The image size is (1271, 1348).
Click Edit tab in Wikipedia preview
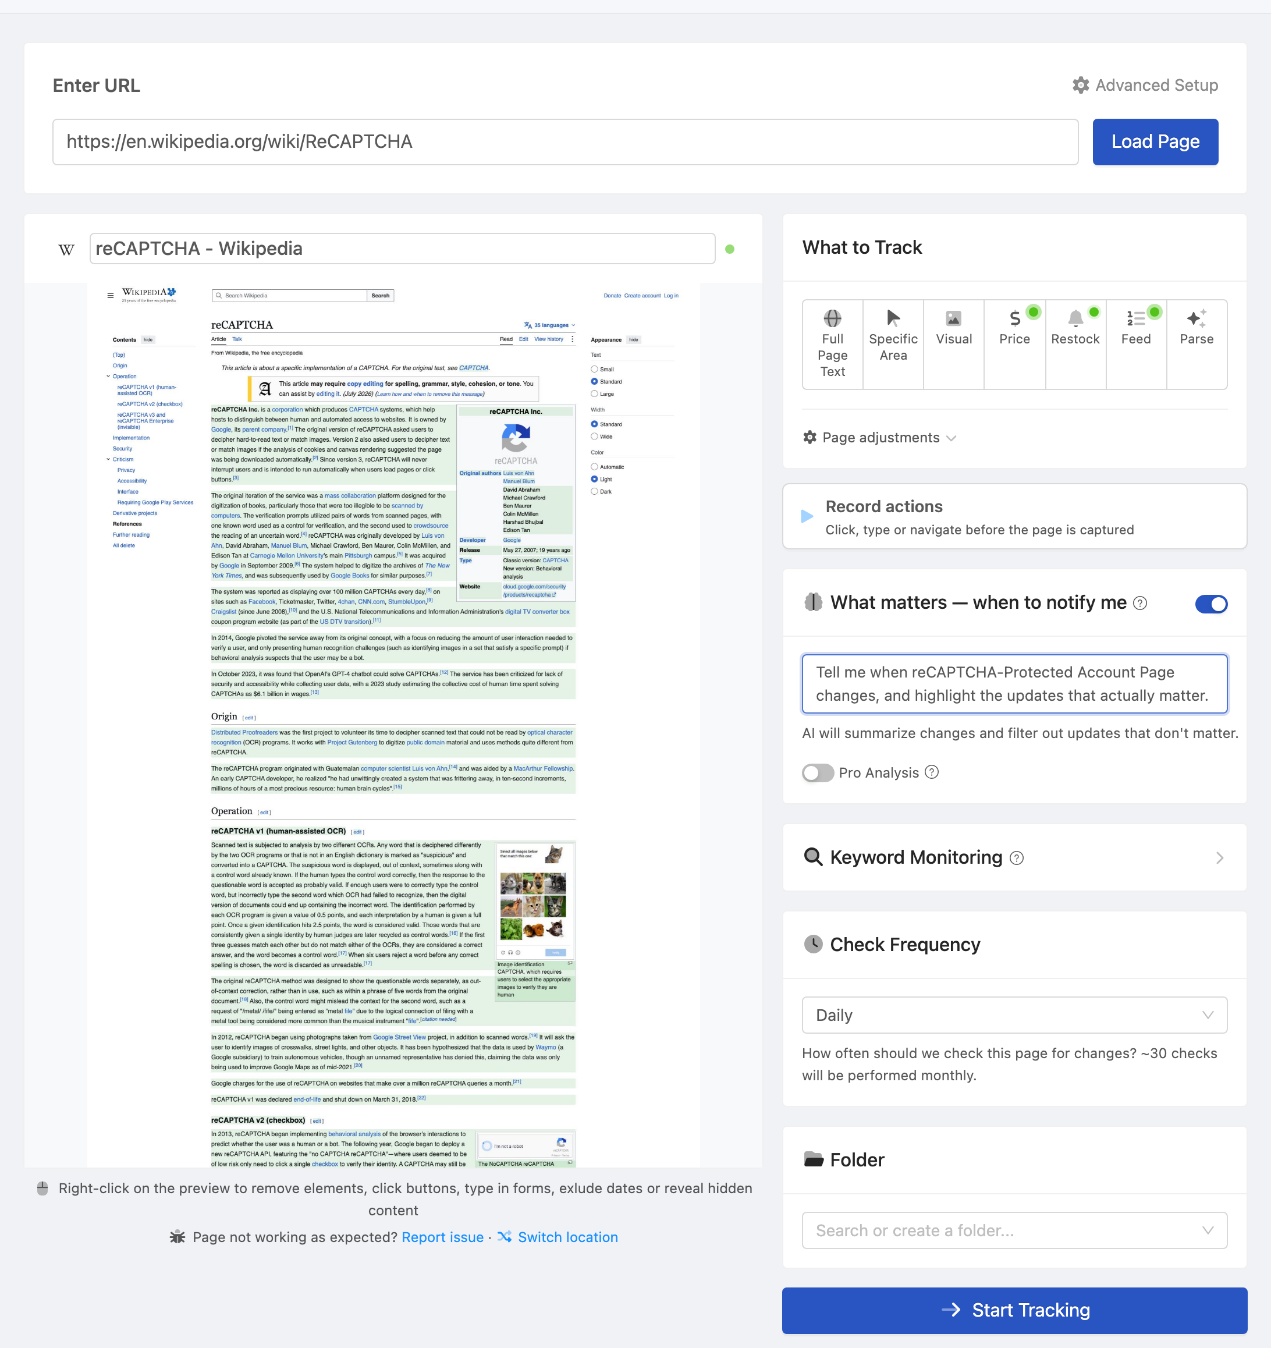point(523,339)
